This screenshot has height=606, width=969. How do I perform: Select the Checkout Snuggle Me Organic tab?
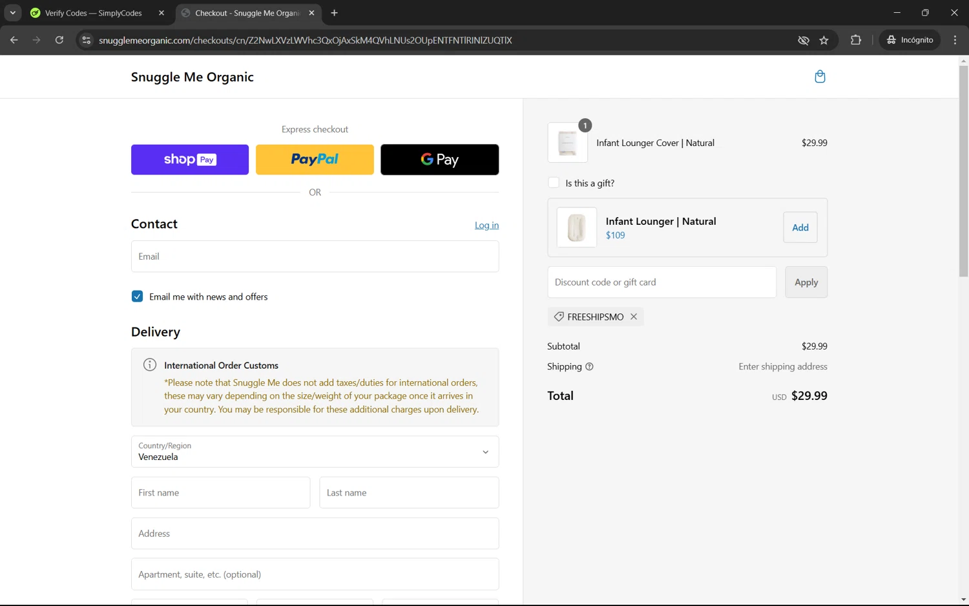coord(247,13)
